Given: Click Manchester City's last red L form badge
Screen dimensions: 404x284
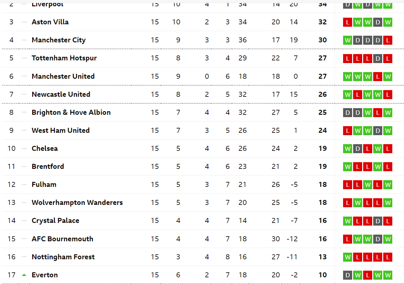Looking at the screenshot, I should [388, 40].
